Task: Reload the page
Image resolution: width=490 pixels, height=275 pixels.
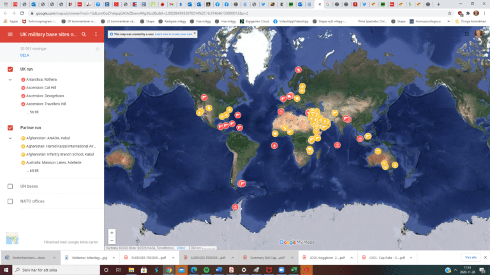Action: coord(22,13)
